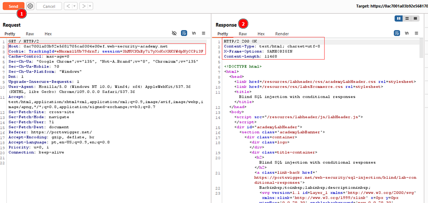This screenshot has height=203, width=428.
Task: Click 'Priority: u=0, i' line
Action: [29, 147]
